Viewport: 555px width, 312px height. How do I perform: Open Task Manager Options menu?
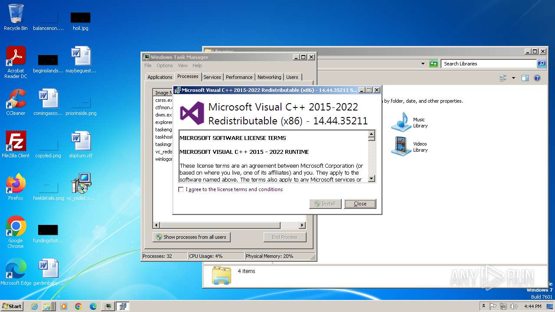tap(165, 65)
